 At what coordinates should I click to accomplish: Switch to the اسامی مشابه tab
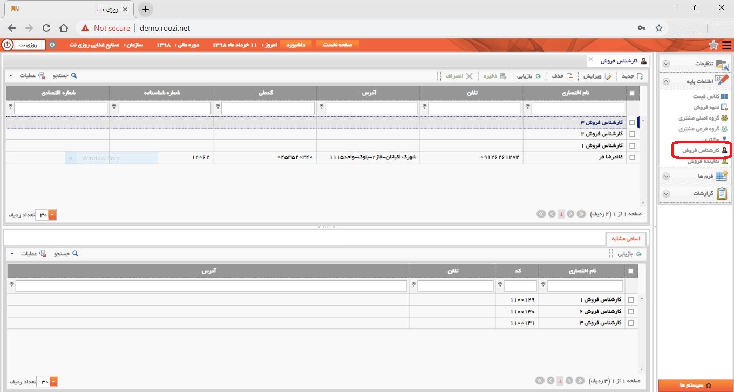pos(626,239)
